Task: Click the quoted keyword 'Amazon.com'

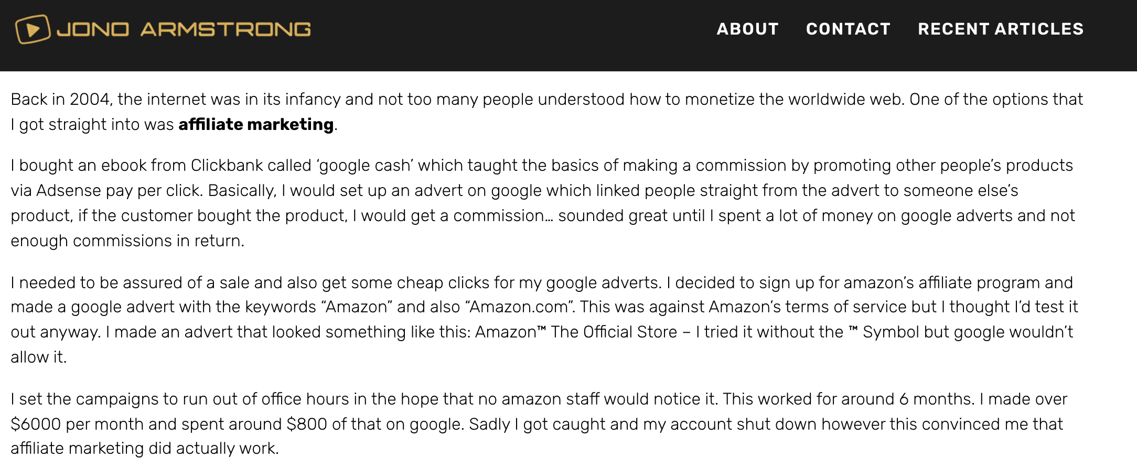Action: pos(519,307)
